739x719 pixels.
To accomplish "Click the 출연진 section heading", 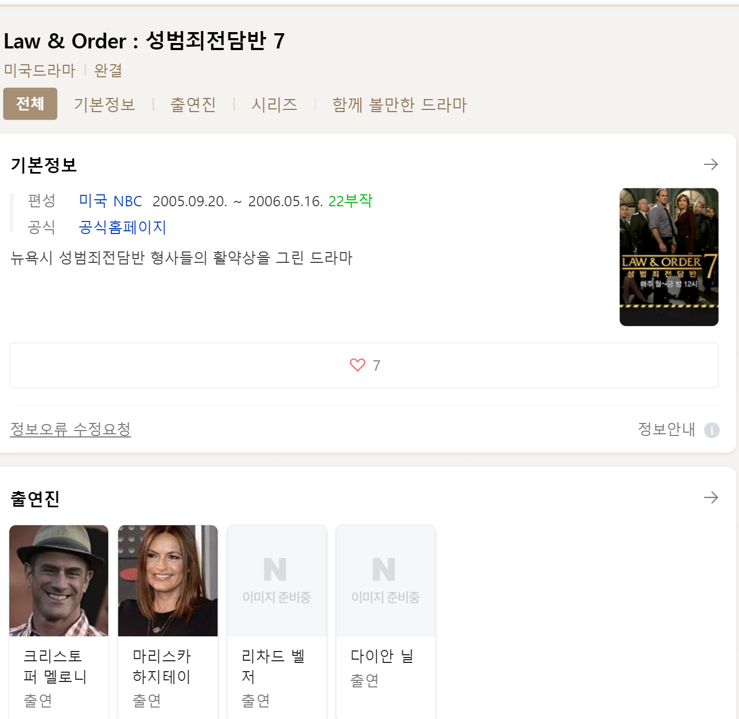I will tap(35, 499).
